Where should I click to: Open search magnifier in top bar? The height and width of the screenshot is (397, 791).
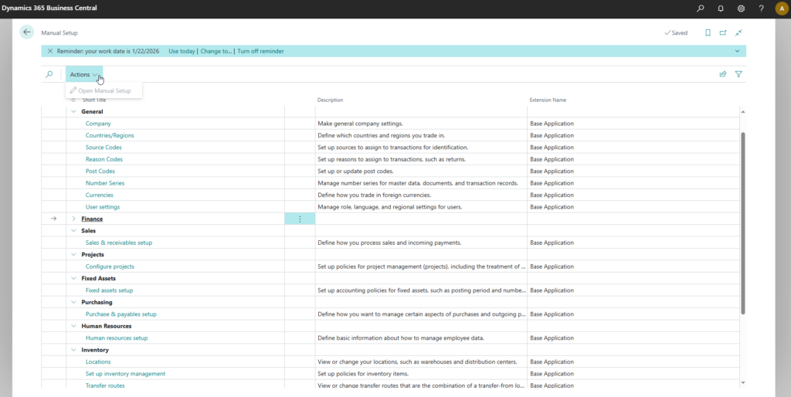point(700,8)
